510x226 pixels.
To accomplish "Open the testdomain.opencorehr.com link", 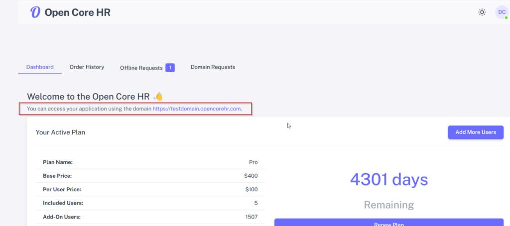I will click(x=197, y=109).
